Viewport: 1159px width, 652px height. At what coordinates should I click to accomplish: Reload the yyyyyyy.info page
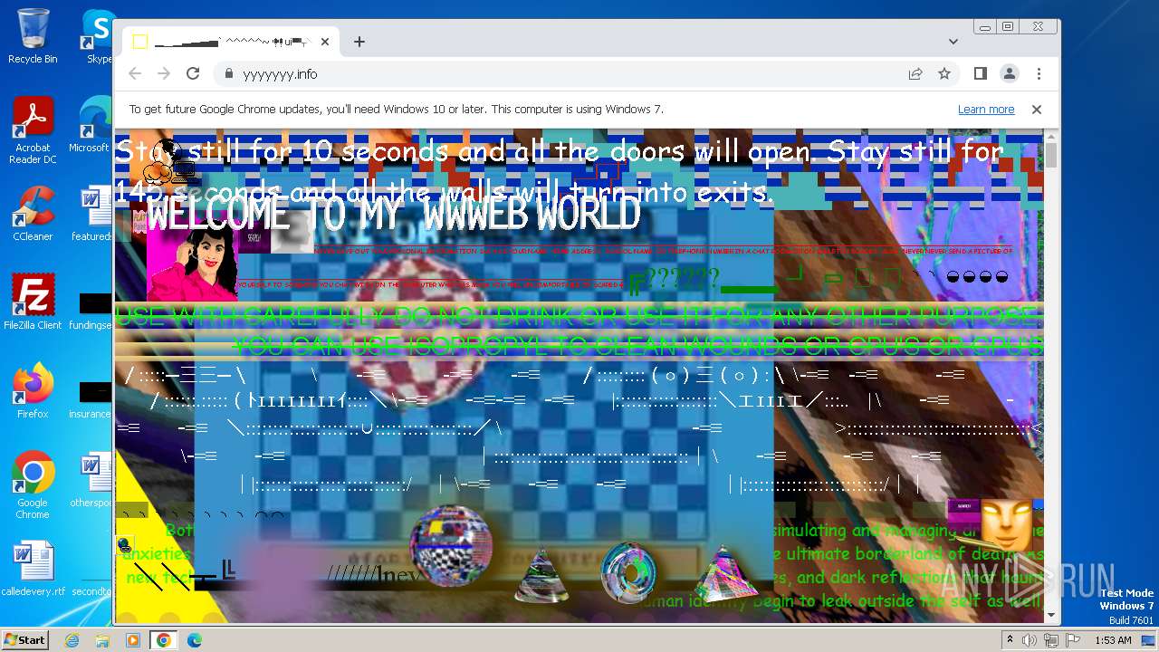point(193,73)
